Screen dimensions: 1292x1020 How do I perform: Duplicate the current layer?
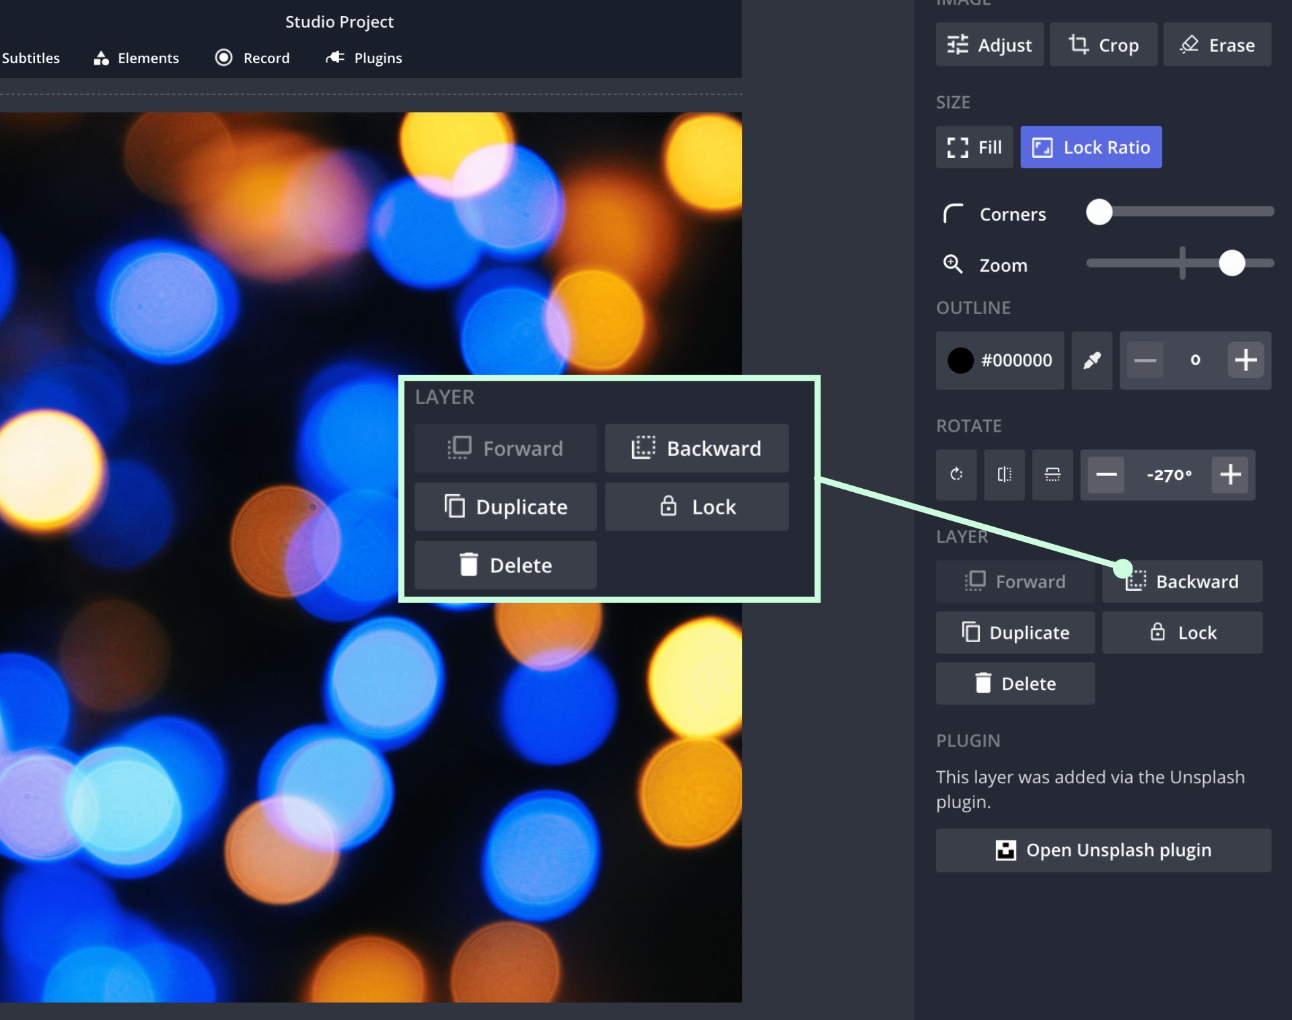point(1015,632)
